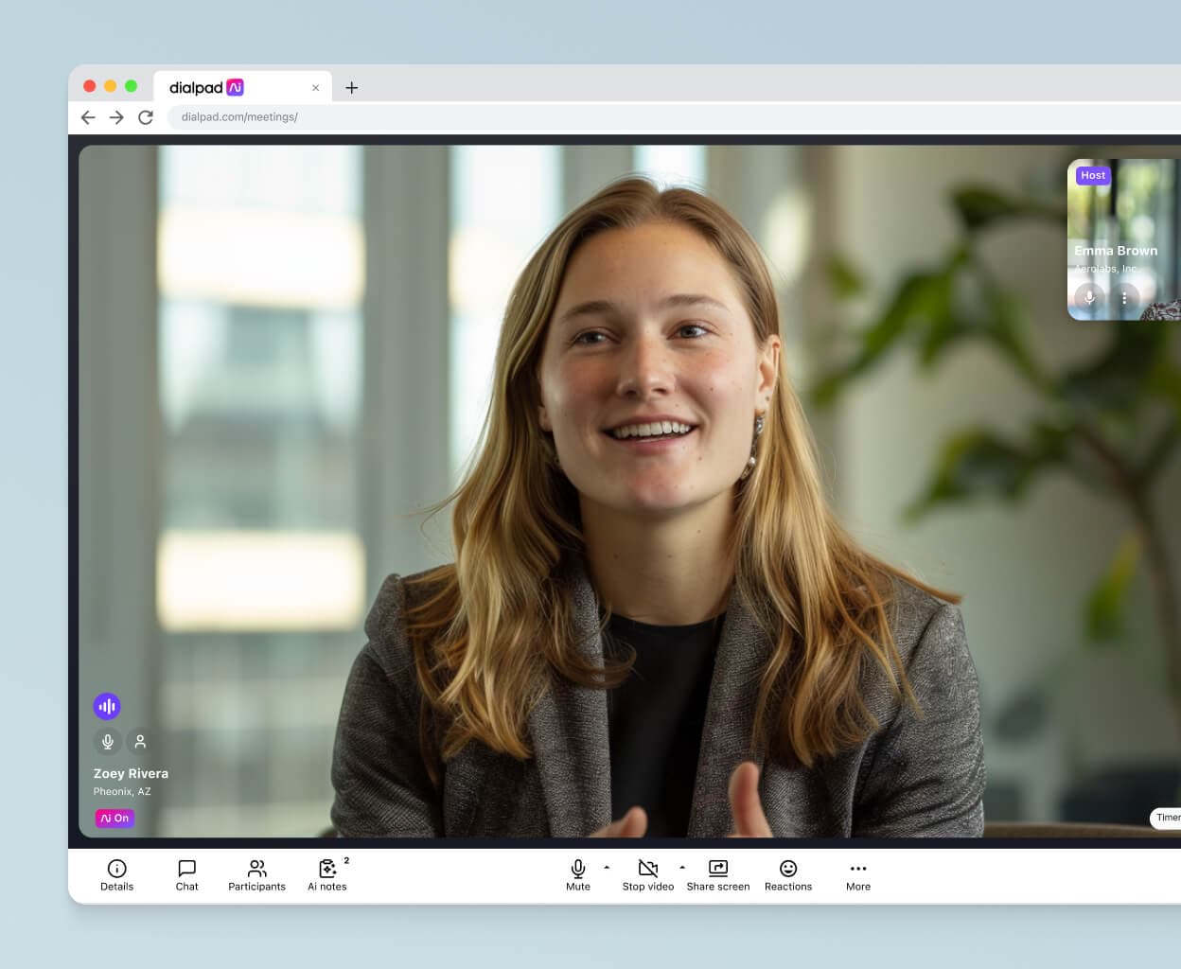
Task: Toggle the Ai On badge on Zoey's tile
Action: click(115, 818)
